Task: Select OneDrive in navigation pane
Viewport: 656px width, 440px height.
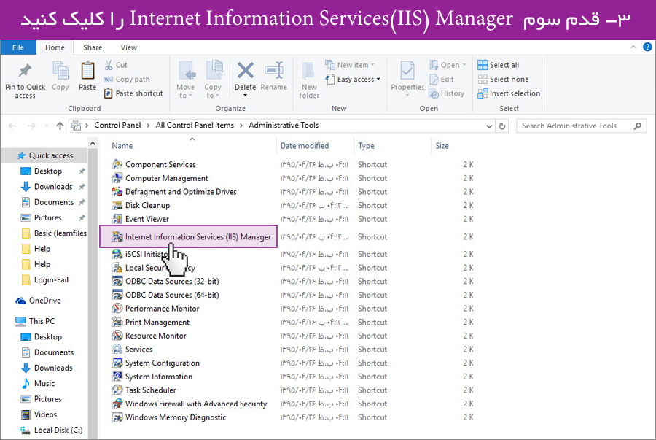Action: 39,301
